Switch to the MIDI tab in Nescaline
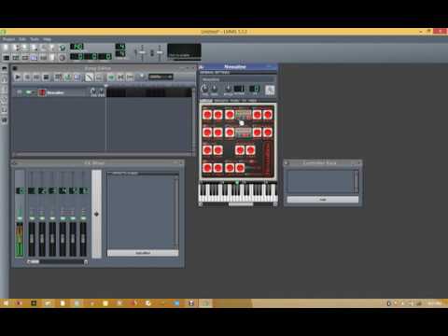The image size is (448, 336). pyautogui.click(x=253, y=101)
